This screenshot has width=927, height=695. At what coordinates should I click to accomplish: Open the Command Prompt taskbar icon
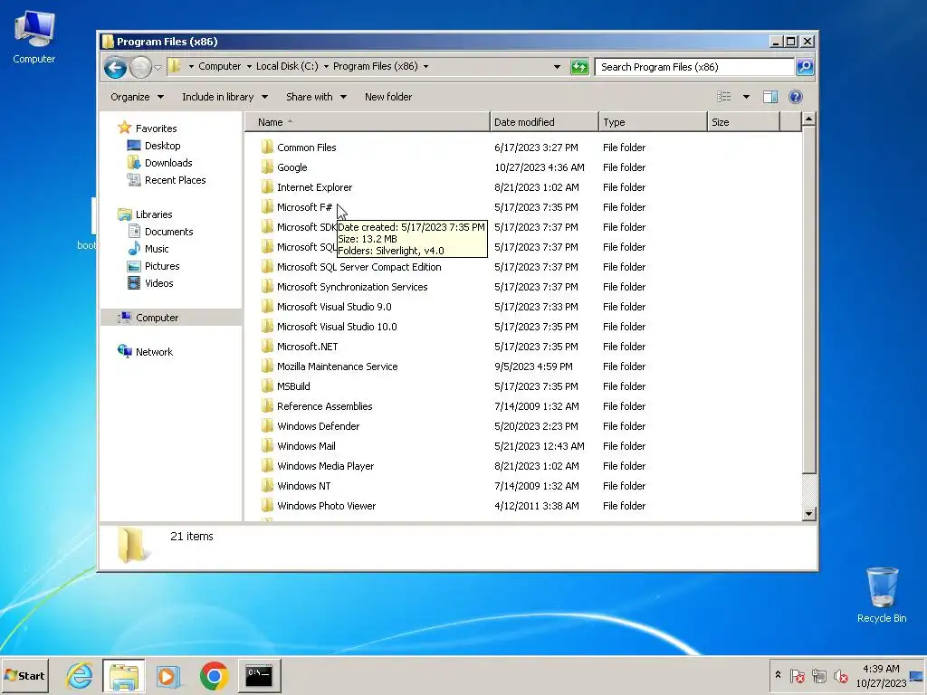(259, 675)
